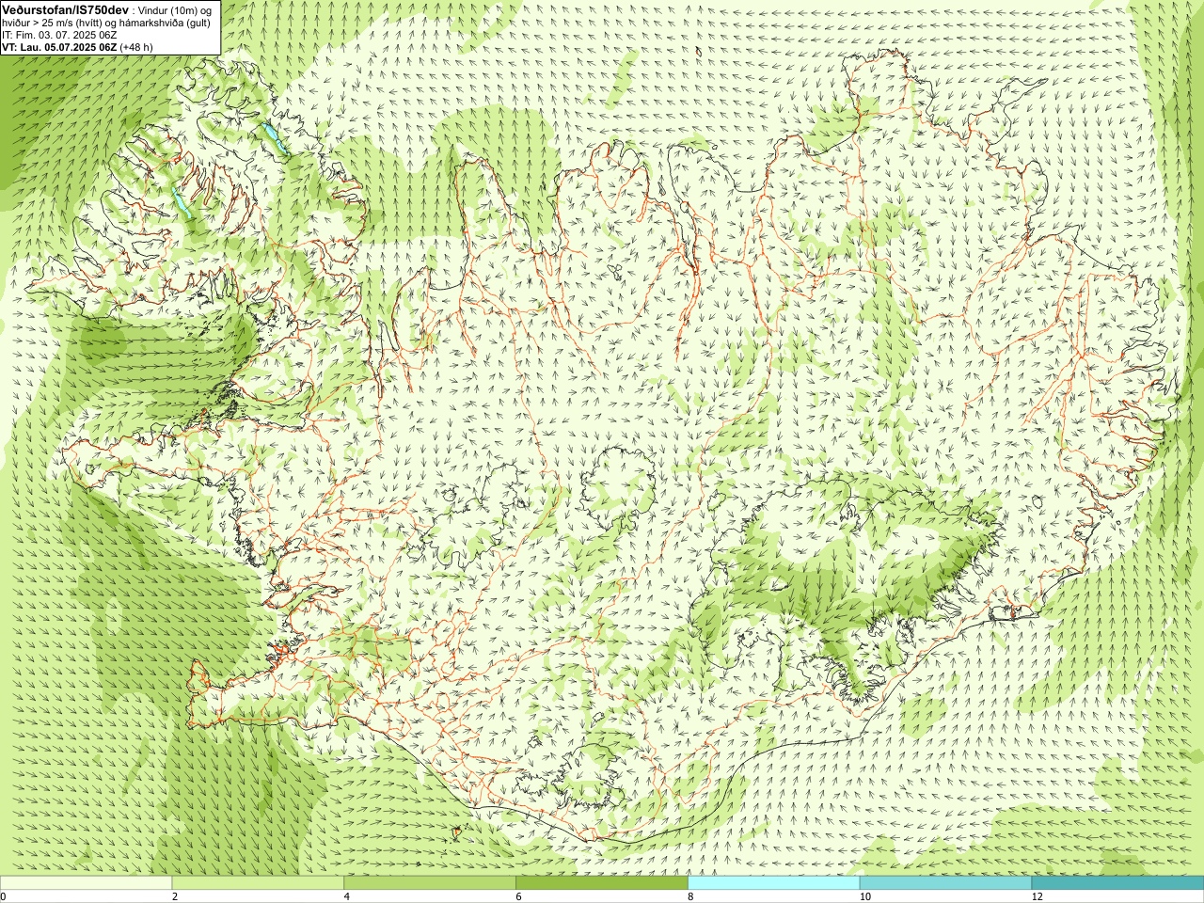Click the 4–6 m/s green color segment

coord(430,883)
